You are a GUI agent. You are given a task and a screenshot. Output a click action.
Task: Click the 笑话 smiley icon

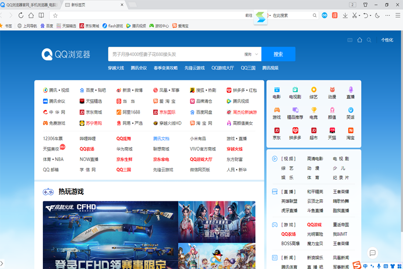[351, 110]
